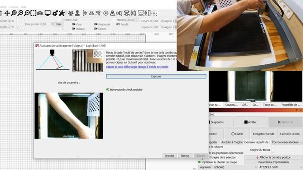This screenshot has width=303, height=170.
Task: Click the Flip horizontal triangle icon
Action: [85, 13]
